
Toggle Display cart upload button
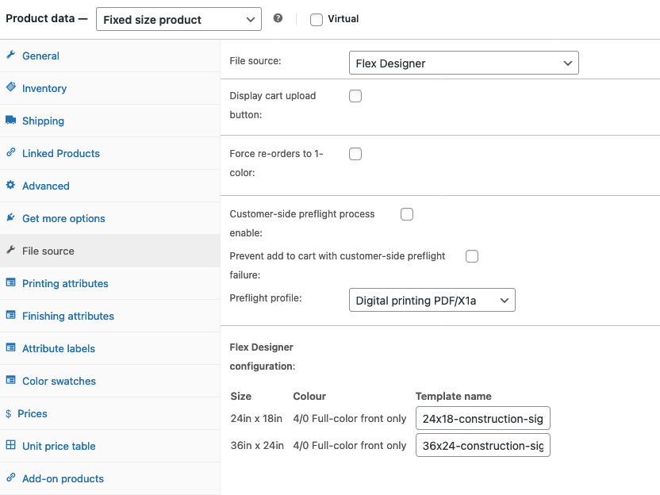[355, 95]
